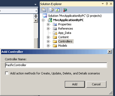Open the ASP.NET Configuration globe icon
This screenshot has height=96, width=115.
click(65, 10)
